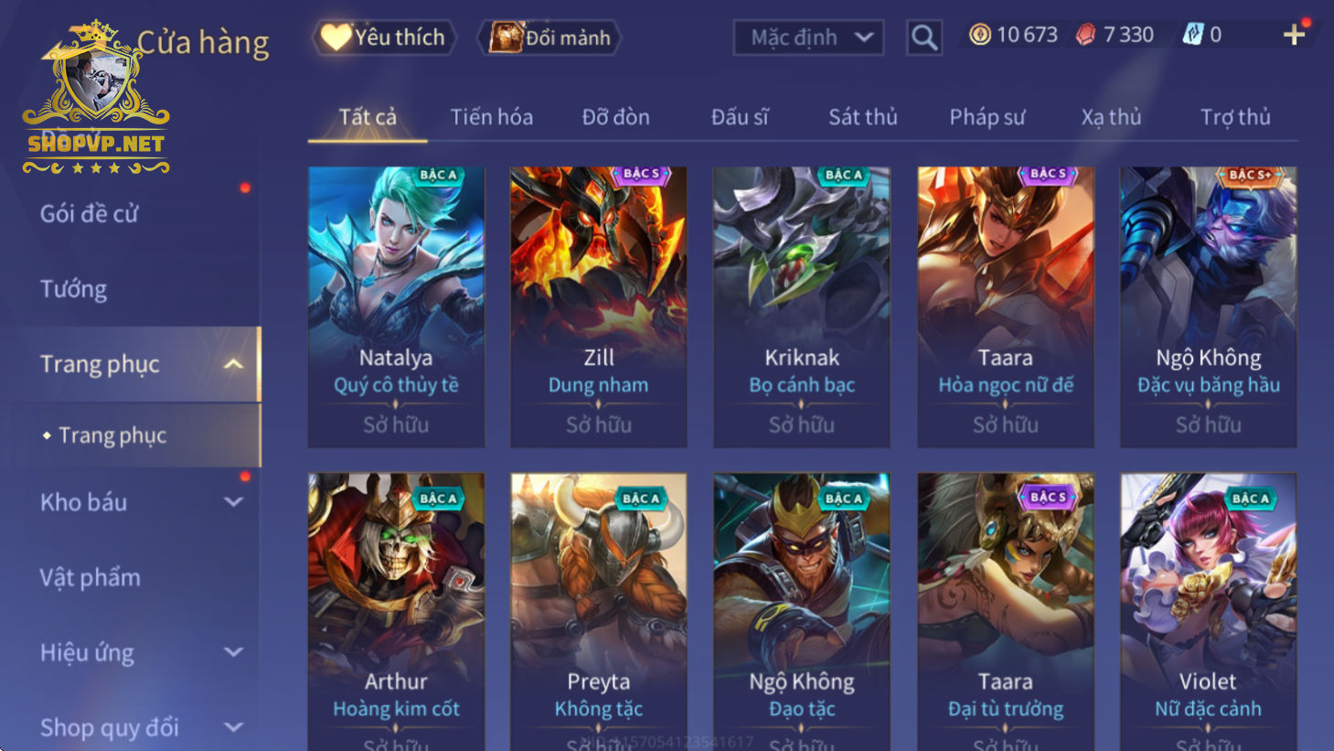Click the red ruby gem icon
The width and height of the screenshot is (1334, 751).
(1085, 35)
